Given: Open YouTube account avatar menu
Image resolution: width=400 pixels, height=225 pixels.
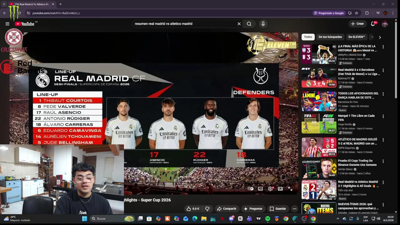Looking at the screenshot, I should click(385, 24).
